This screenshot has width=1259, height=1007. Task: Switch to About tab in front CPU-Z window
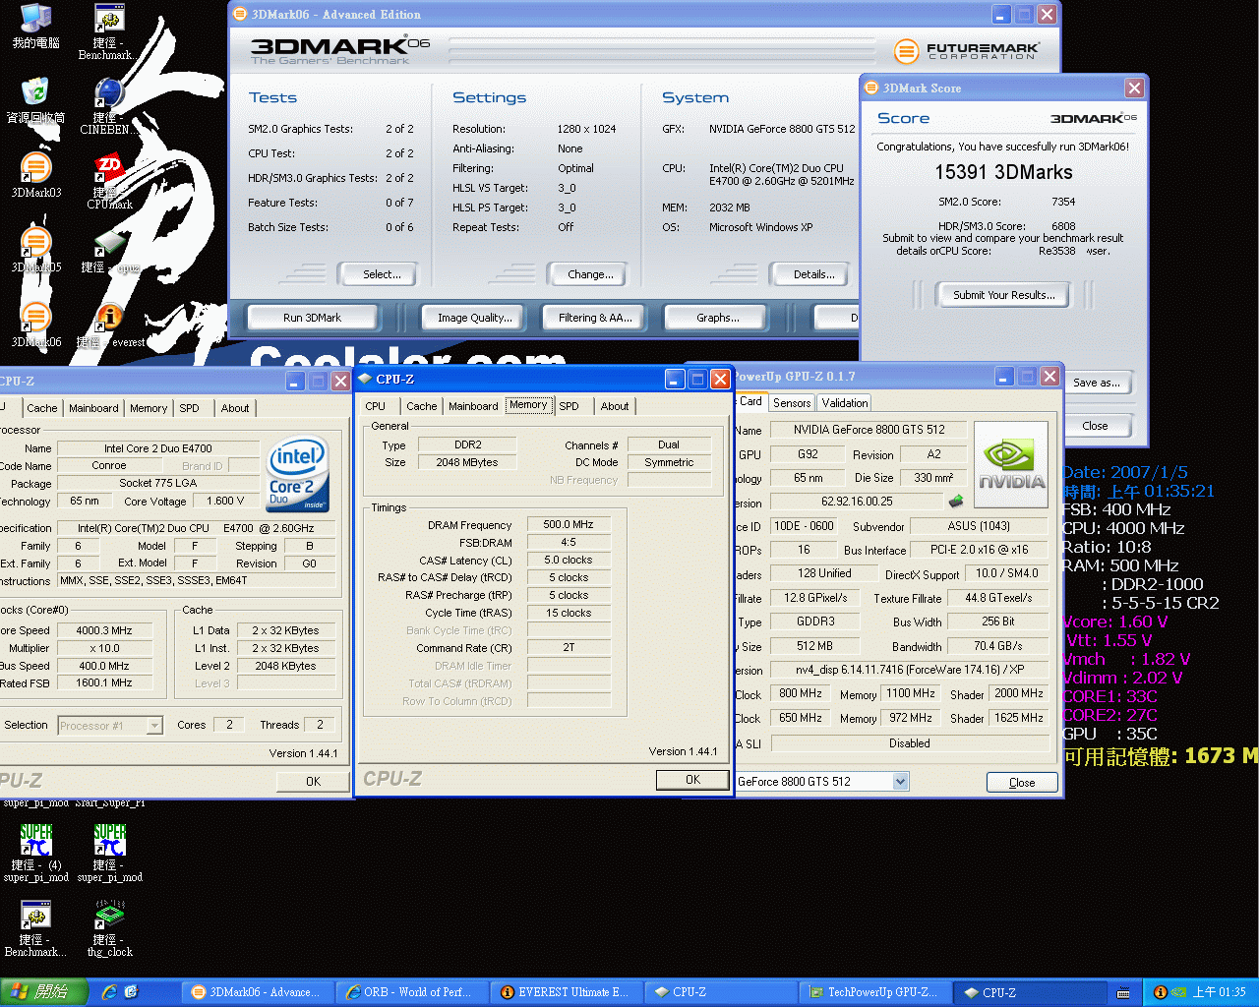pos(615,406)
